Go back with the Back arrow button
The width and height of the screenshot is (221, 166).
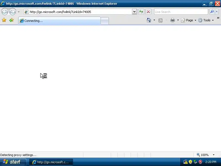click(5, 12)
